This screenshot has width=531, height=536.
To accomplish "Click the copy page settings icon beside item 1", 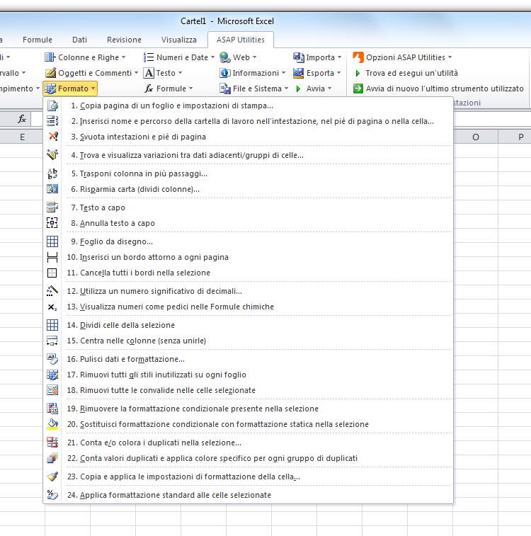I will coord(52,106).
